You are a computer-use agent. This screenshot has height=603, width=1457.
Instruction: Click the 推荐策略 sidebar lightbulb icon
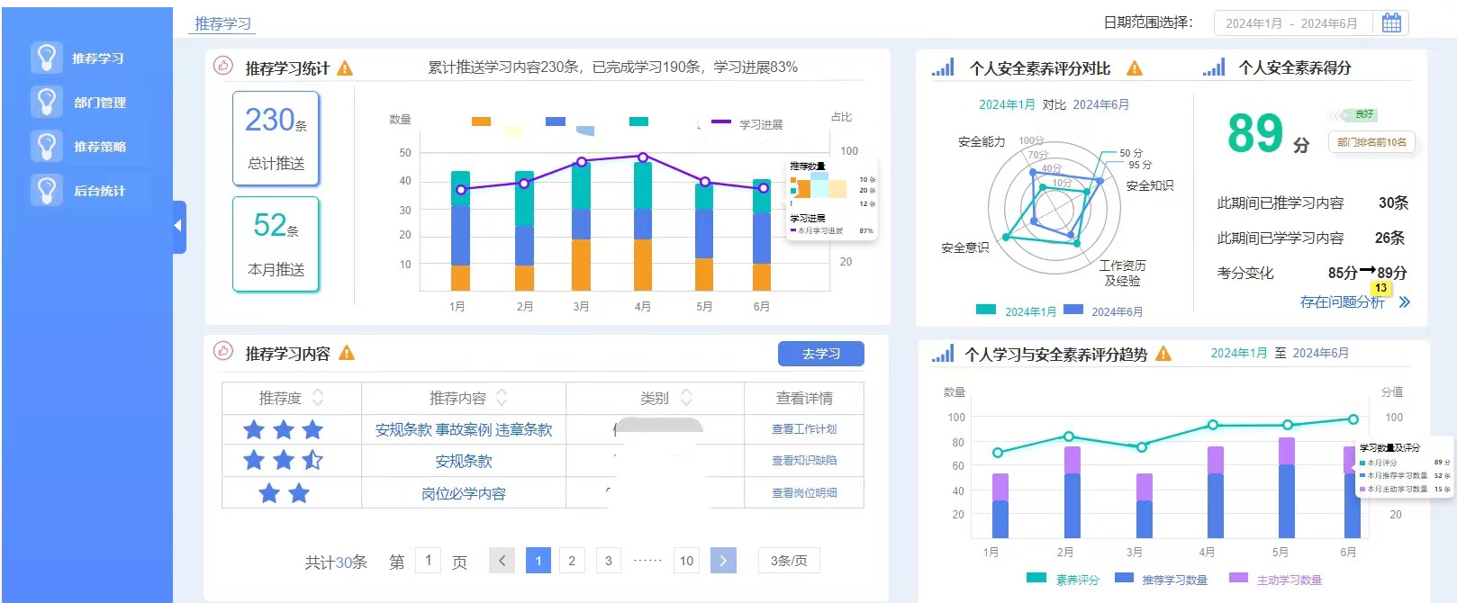coord(46,146)
